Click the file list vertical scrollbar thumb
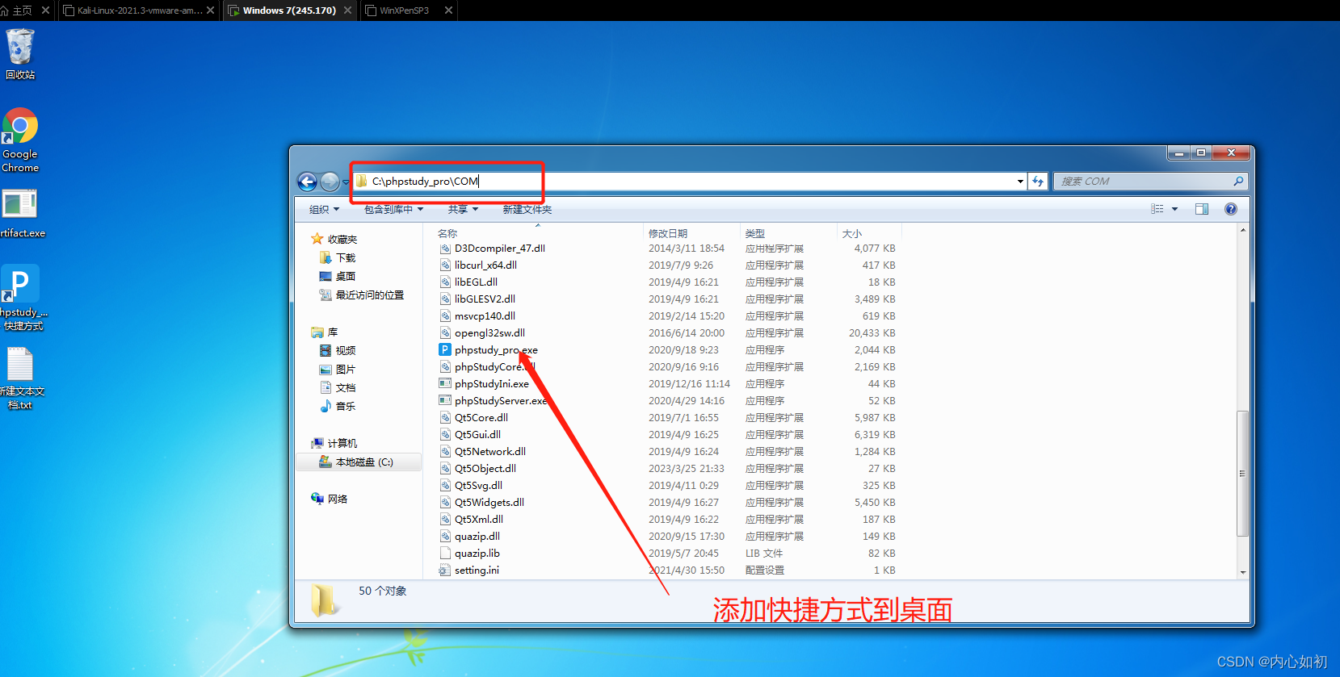This screenshot has height=677, width=1340. (1242, 473)
